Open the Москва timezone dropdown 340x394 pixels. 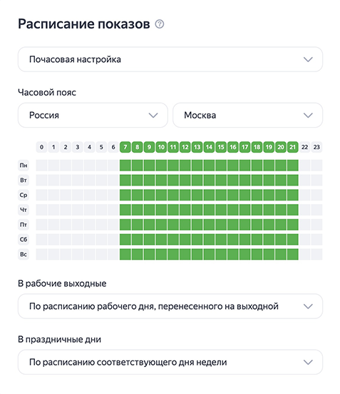click(x=247, y=115)
